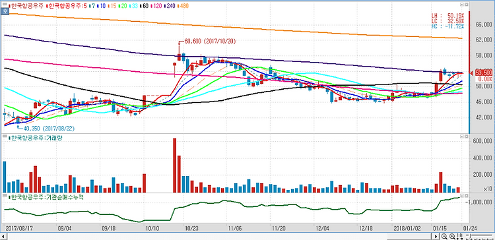Click the 200,000 volume axis label

pyautogui.click(x=482, y=175)
